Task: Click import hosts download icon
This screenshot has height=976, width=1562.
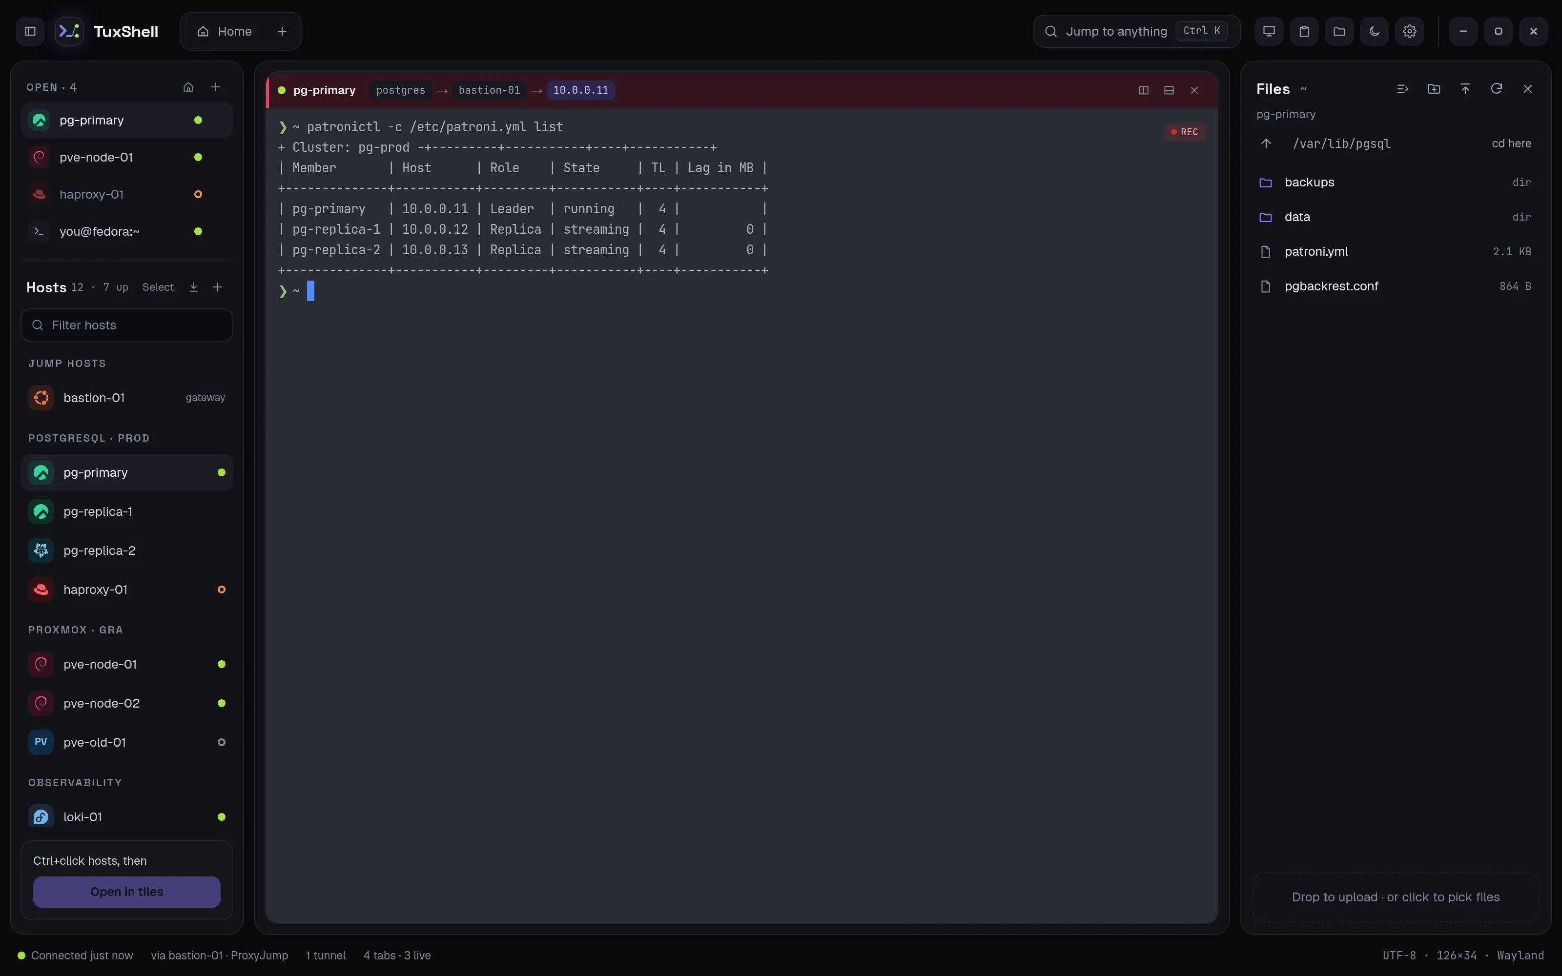Action: pos(194,287)
